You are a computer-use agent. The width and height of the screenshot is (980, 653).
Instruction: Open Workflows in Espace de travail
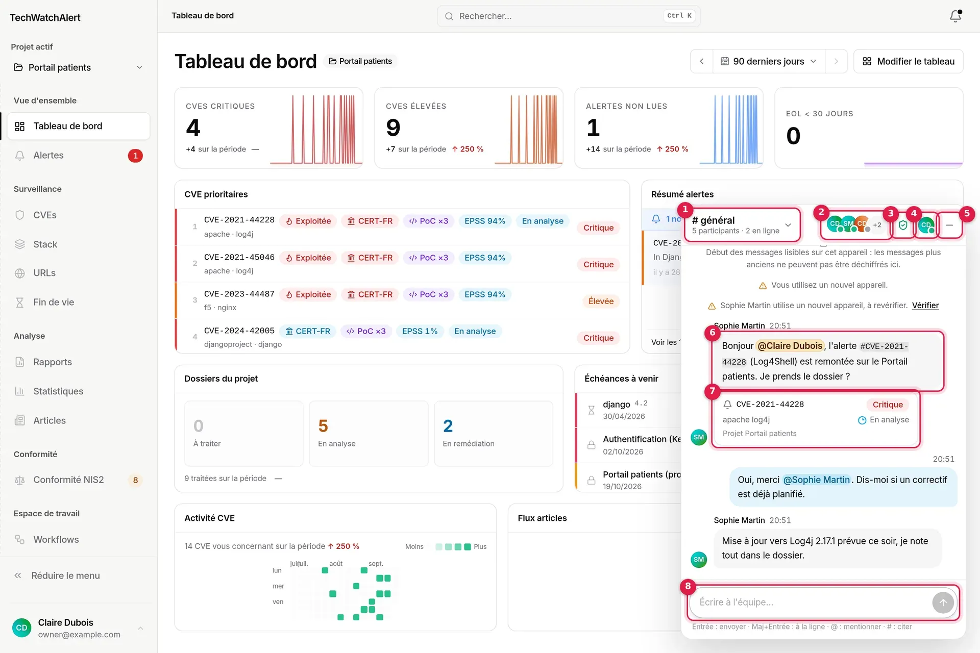[79, 540]
